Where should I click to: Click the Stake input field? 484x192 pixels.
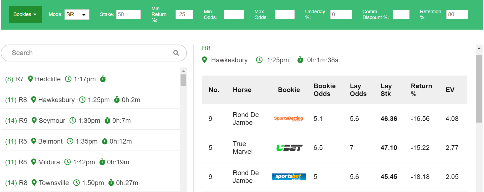[x=128, y=14]
